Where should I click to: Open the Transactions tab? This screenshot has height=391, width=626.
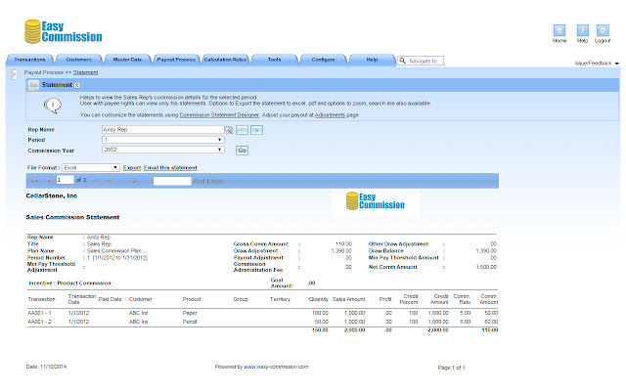(29, 60)
